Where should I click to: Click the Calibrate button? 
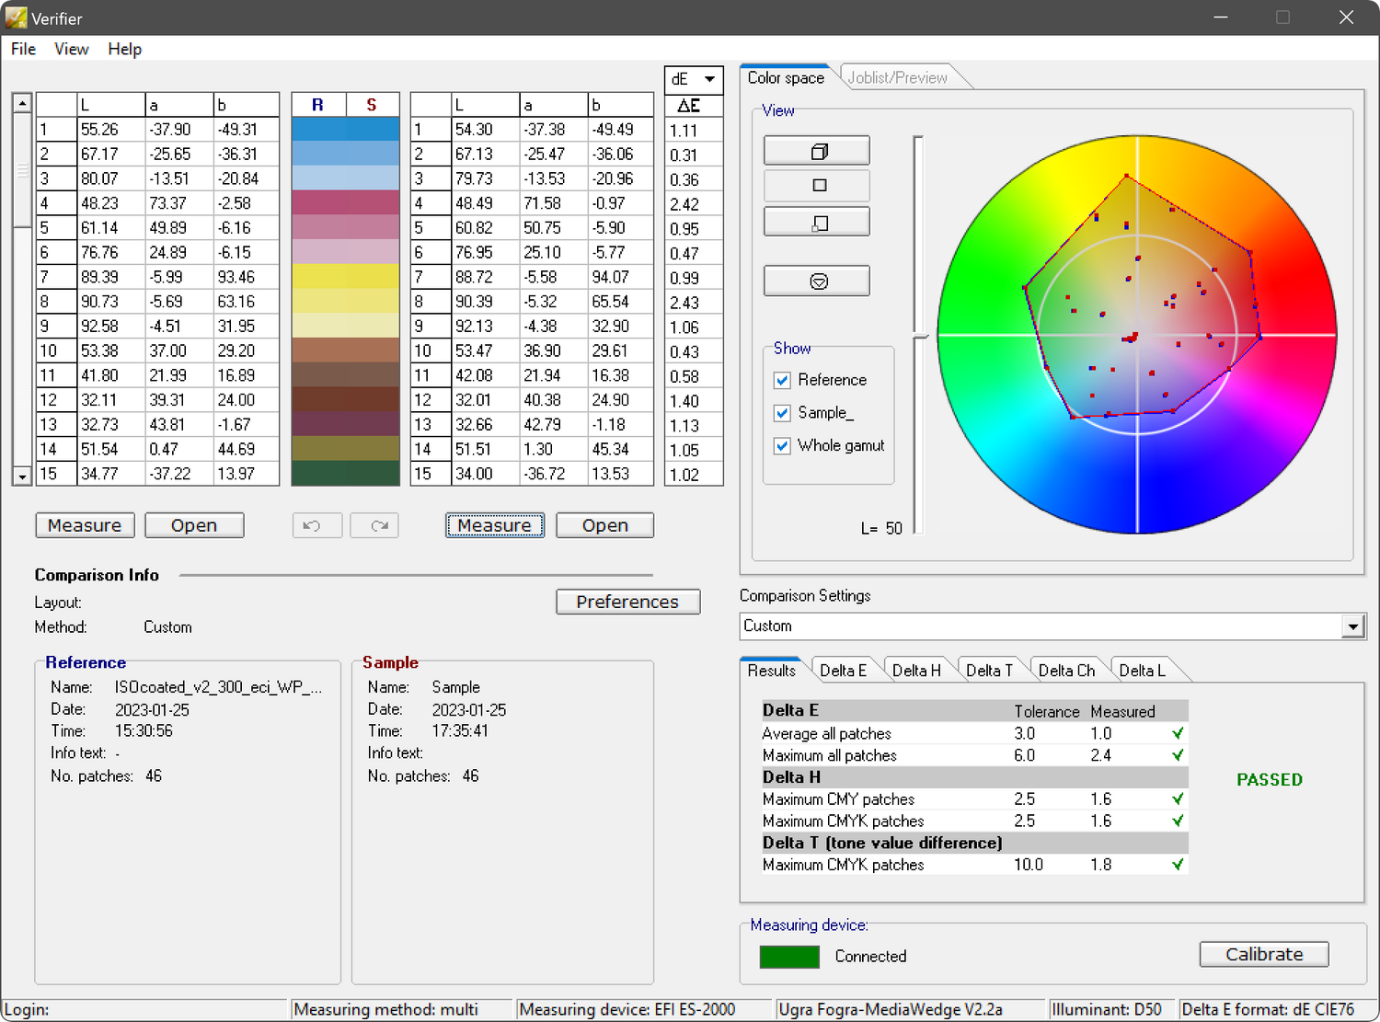[1263, 954]
